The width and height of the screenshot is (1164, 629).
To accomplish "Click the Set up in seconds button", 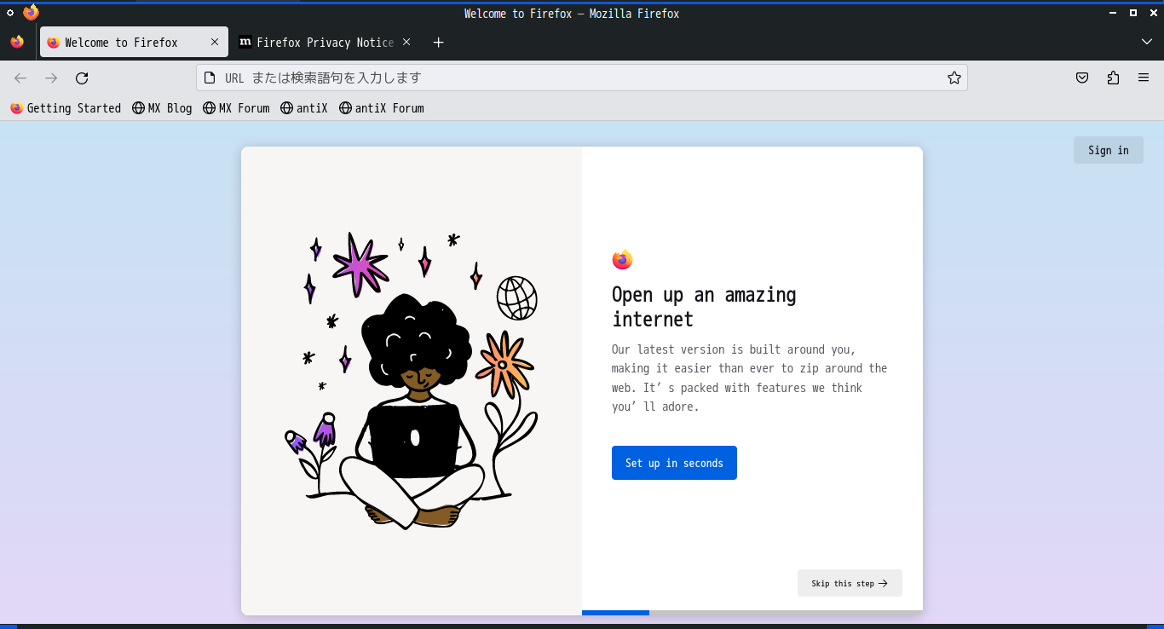I will (674, 463).
